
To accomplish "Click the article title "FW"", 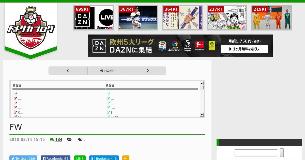I will (16, 127).
